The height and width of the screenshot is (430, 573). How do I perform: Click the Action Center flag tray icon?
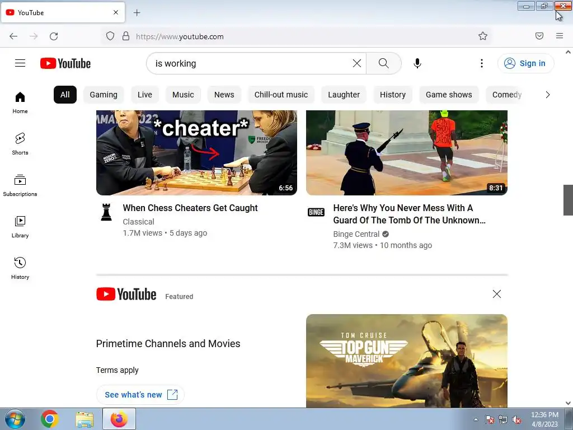489,420
